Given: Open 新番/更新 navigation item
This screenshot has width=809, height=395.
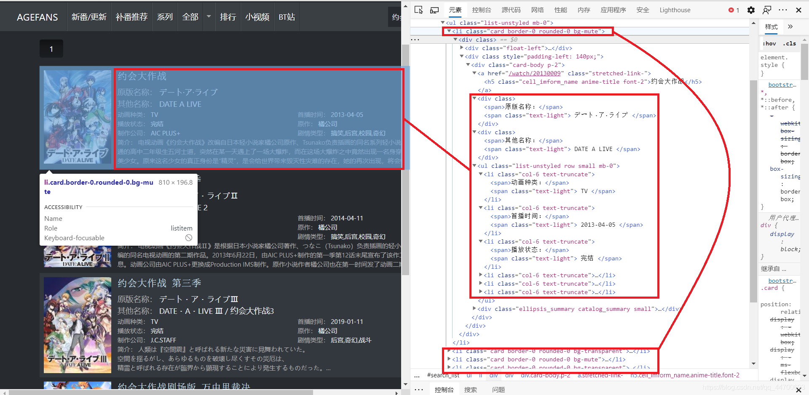Looking at the screenshot, I should pyautogui.click(x=89, y=17).
